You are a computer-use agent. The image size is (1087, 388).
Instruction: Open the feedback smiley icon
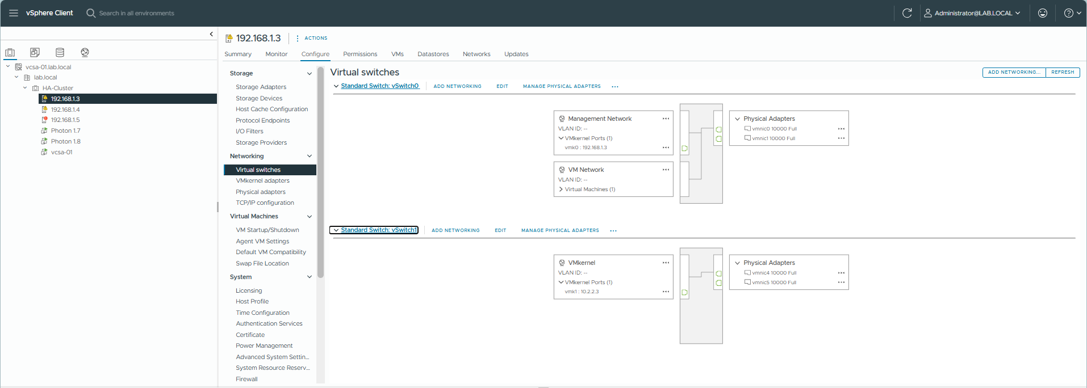click(1043, 13)
